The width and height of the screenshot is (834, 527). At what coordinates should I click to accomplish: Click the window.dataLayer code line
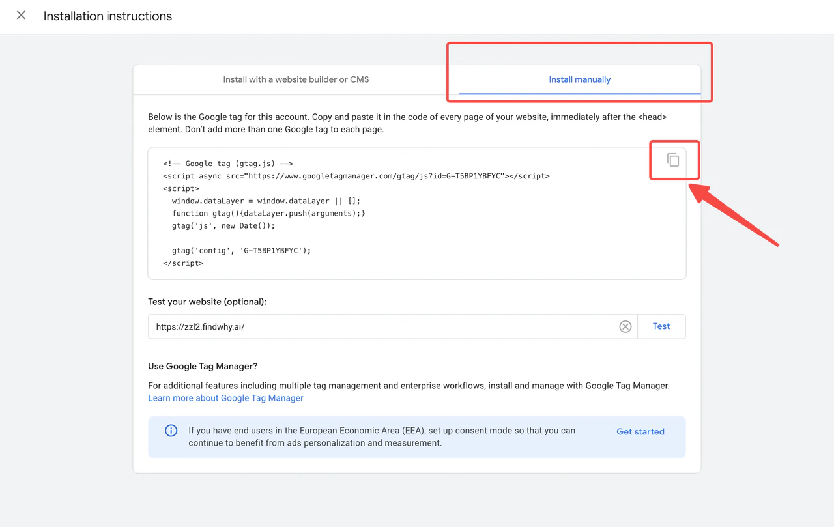point(266,201)
